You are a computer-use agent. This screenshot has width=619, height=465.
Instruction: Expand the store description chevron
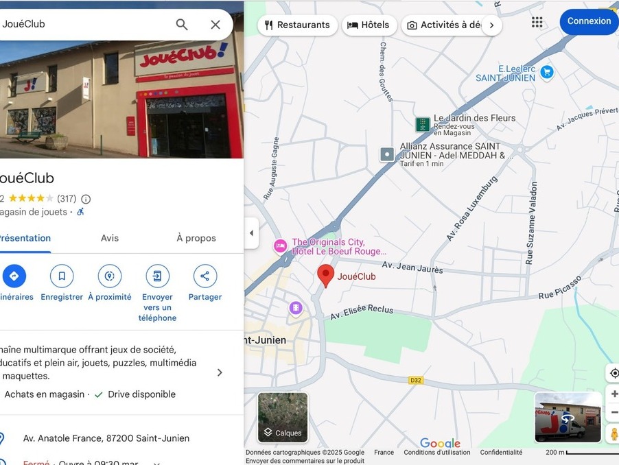(x=220, y=372)
